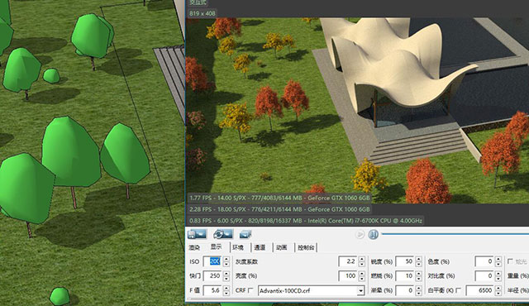
Task: Open the 渲染 tab
Action: [194, 247]
